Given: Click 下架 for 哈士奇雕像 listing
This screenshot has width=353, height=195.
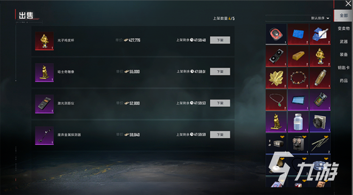Looking at the screenshot, I should pos(220,71).
